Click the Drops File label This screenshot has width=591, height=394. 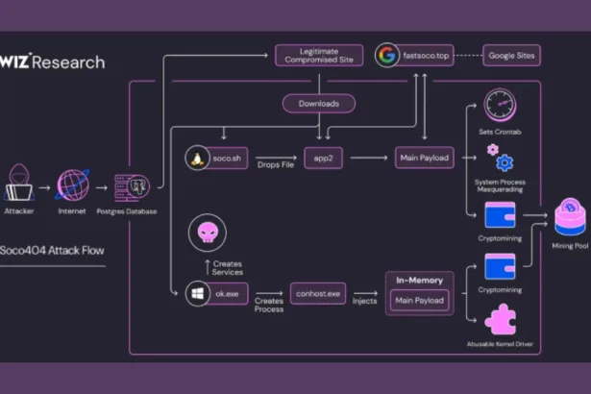click(276, 164)
